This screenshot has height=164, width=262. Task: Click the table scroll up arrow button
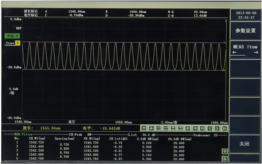[225, 152]
